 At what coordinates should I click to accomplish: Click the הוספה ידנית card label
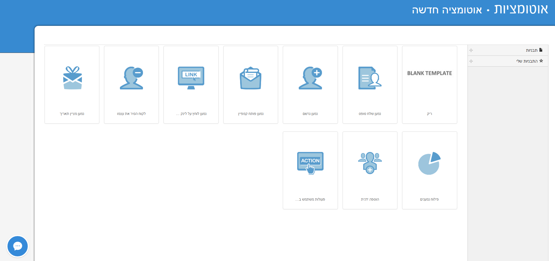tap(370, 199)
